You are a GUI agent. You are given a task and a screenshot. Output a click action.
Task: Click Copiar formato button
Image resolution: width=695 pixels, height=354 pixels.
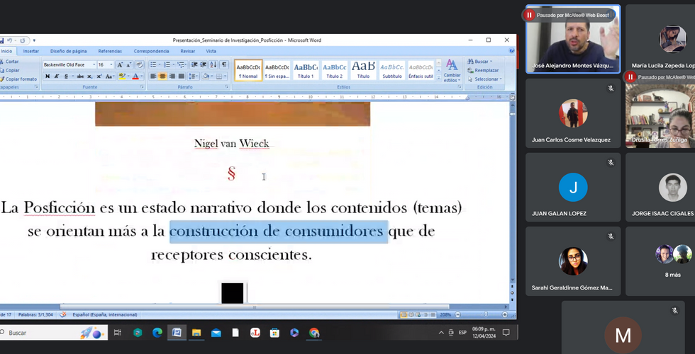click(18, 79)
